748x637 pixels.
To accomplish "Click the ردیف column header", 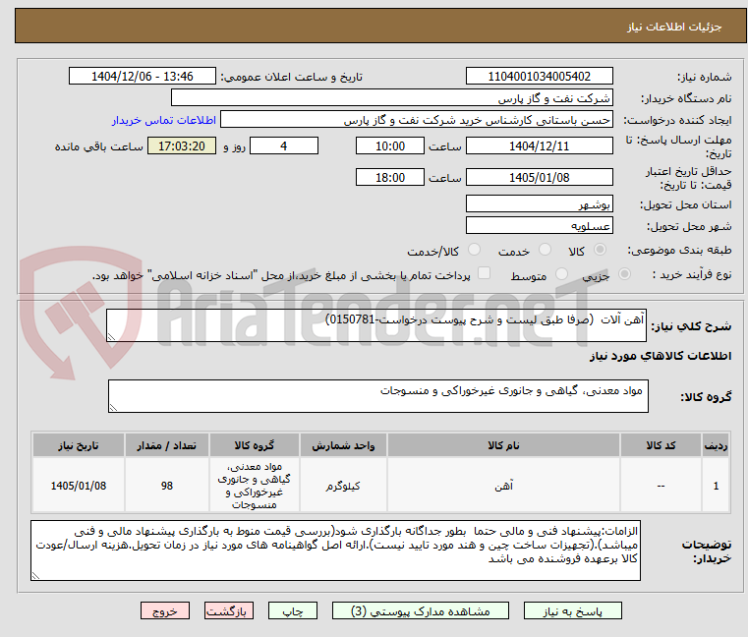I will coord(716,445).
